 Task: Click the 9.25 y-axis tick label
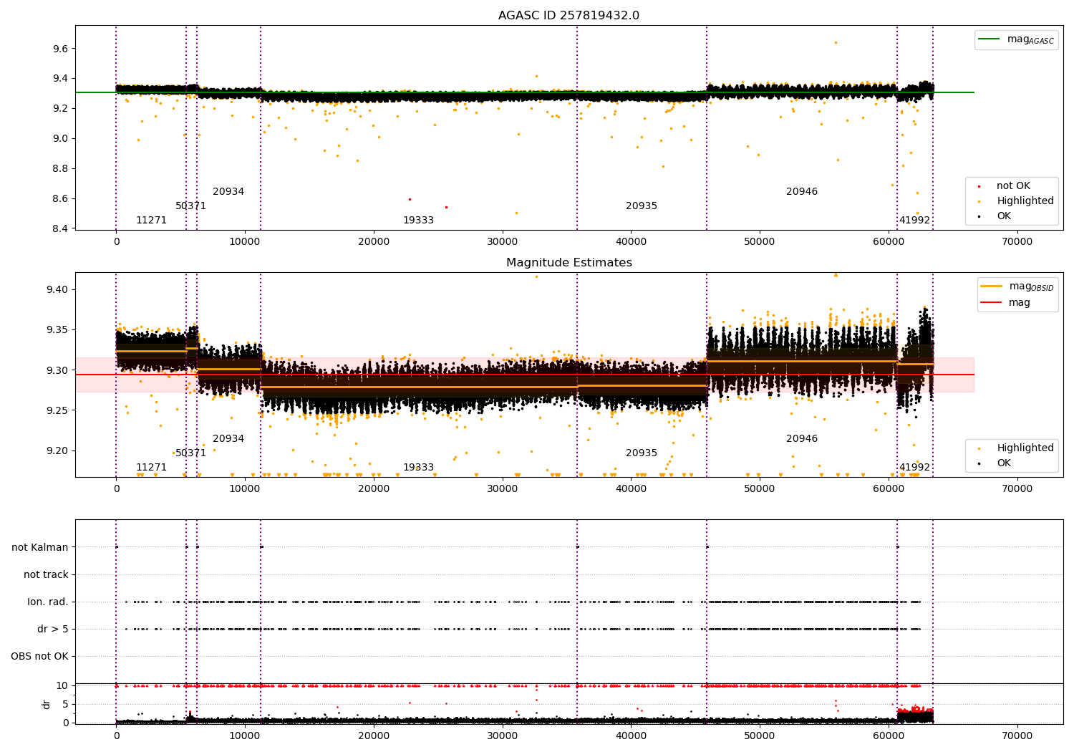point(57,411)
